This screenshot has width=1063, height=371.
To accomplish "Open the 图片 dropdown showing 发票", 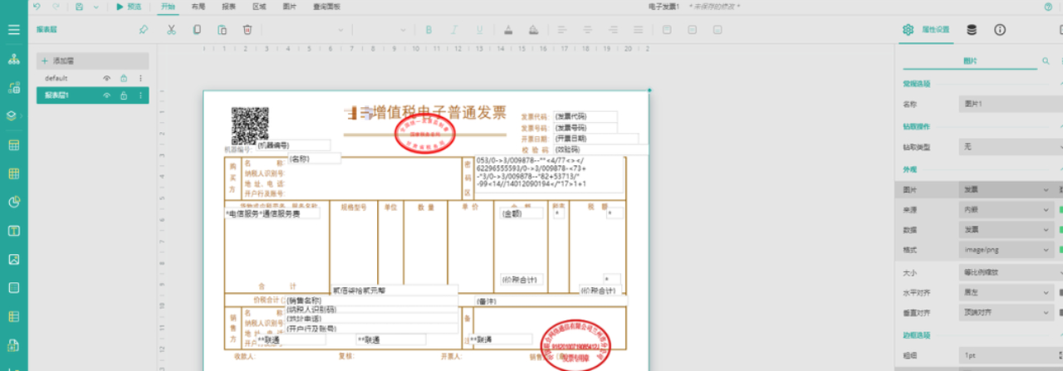I will (x=1006, y=190).
